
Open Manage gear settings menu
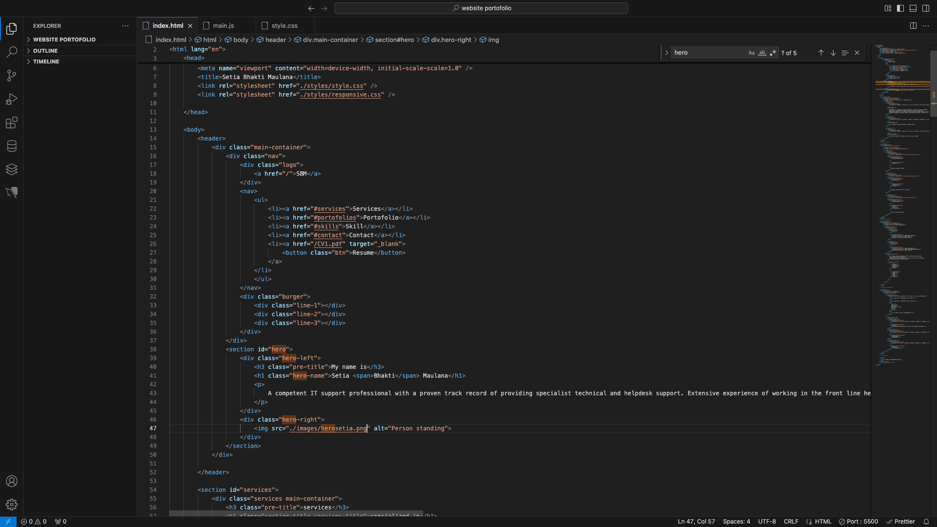12,505
